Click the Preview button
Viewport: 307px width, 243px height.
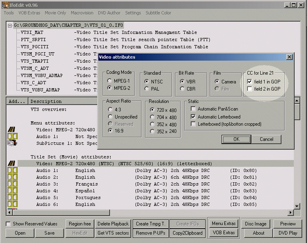288,223
